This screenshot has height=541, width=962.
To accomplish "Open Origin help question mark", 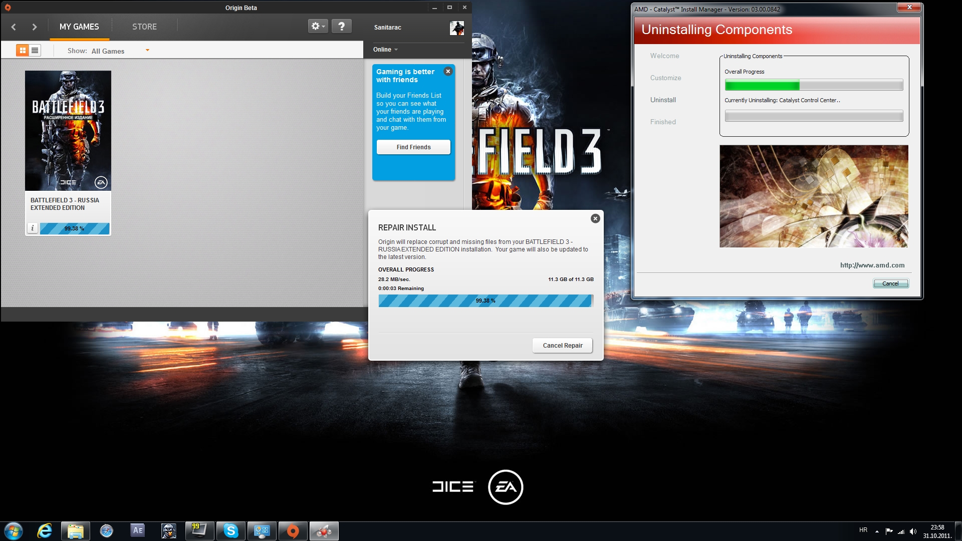I will [341, 27].
